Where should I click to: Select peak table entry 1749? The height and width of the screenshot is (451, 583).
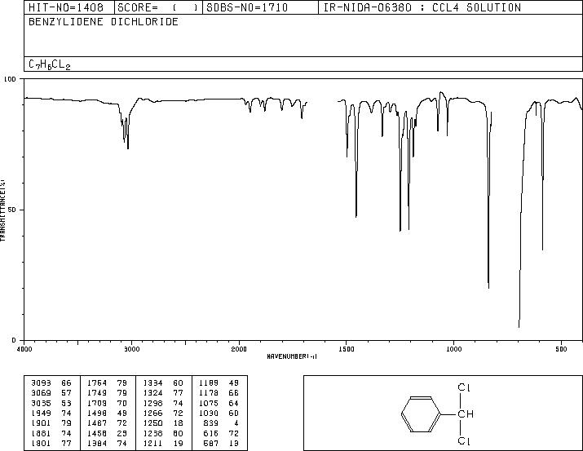pyautogui.click(x=97, y=393)
